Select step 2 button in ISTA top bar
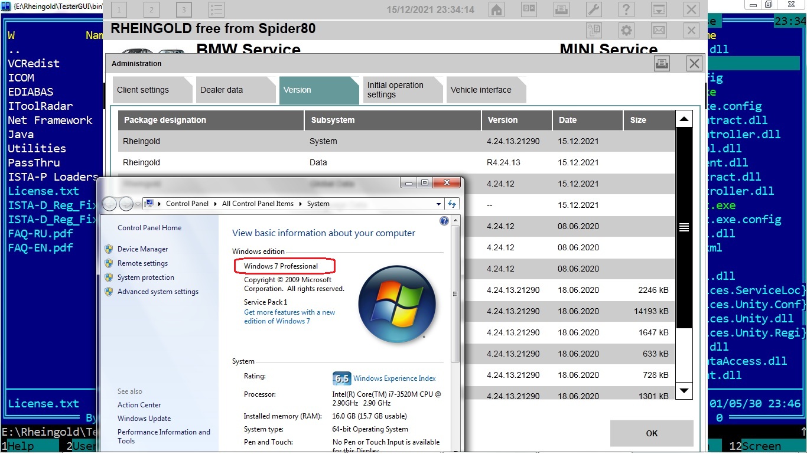Image resolution: width=807 pixels, height=454 pixels. pyautogui.click(x=152, y=9)
